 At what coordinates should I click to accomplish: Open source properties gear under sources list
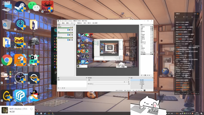[145, 75]
